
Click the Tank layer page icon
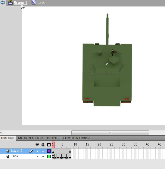(x=7, y=156)
